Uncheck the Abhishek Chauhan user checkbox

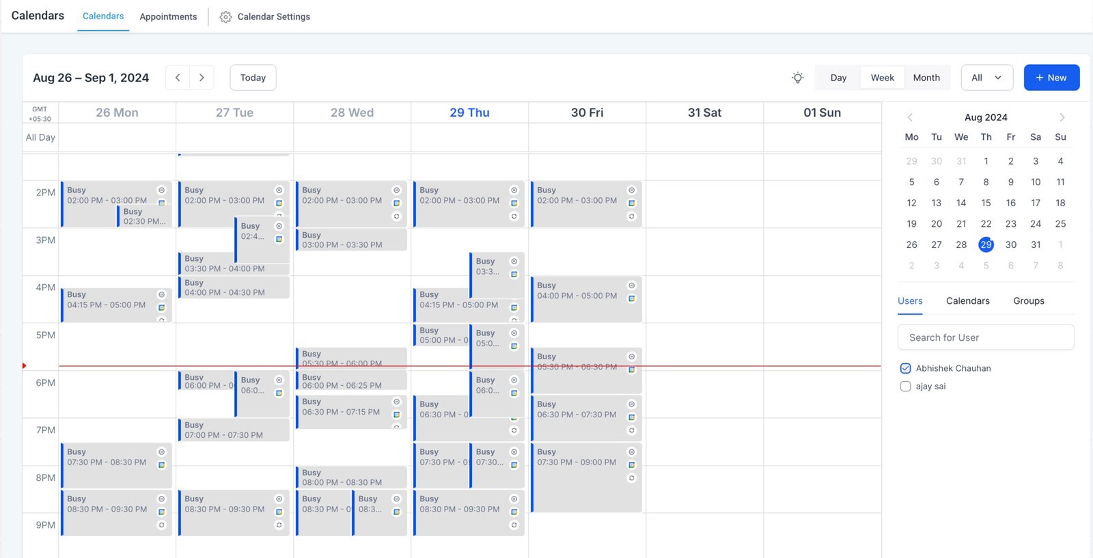click(905, 368)
